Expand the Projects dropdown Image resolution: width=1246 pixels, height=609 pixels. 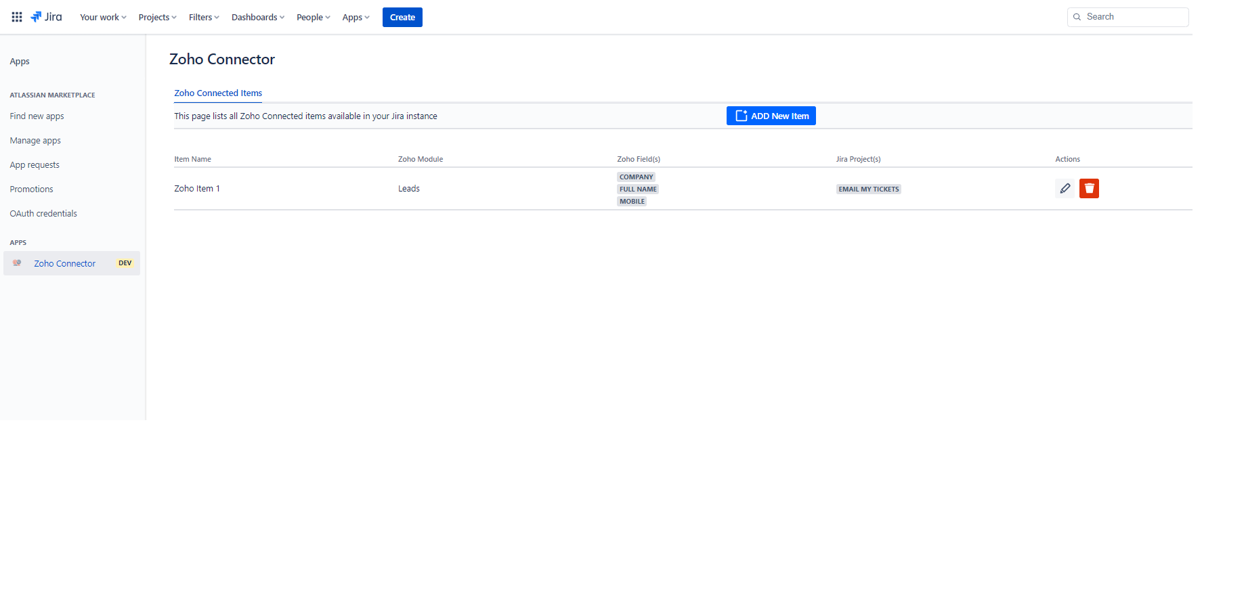(157, 18)
